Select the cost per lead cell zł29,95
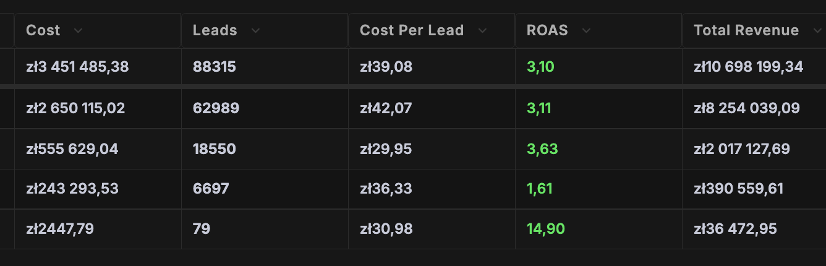 (x=386, y=149)
